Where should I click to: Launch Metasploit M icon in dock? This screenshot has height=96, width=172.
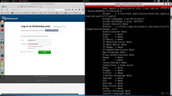click(x=2, y=38)
